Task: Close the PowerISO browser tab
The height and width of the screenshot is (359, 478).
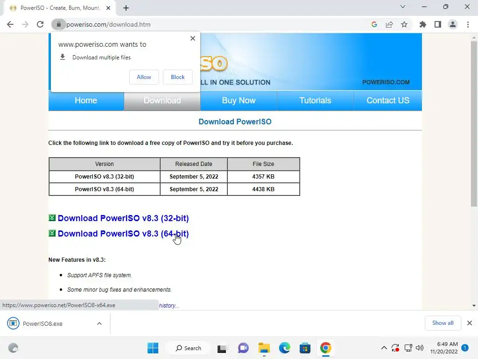Action: [108, 8]
